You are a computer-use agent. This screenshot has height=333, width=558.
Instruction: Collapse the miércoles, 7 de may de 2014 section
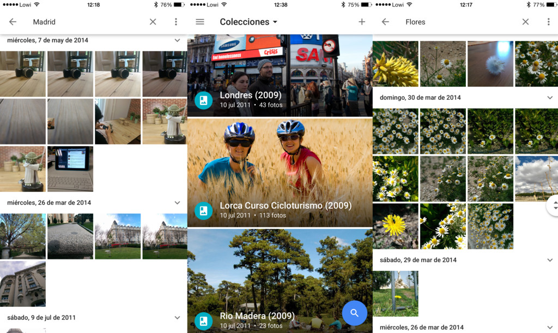pyautogui.click(x=177, y=40)
